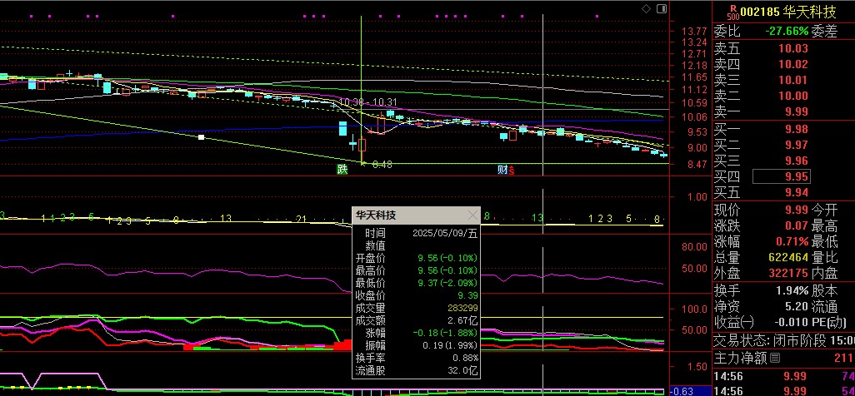Click the 最高 label in quote panel

(x=824, y=225)
